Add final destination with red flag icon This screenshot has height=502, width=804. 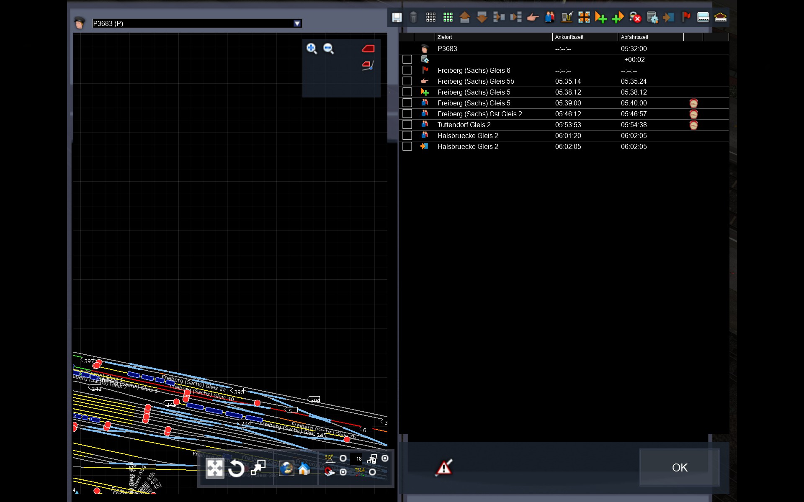(686, 17)
